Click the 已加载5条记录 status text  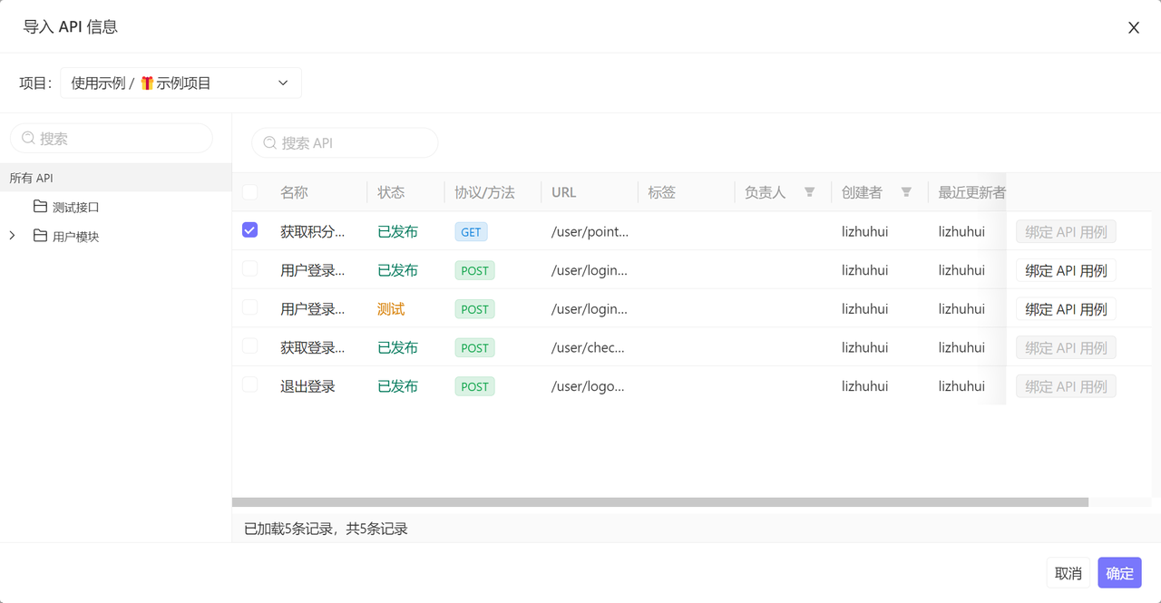(327, 529)
